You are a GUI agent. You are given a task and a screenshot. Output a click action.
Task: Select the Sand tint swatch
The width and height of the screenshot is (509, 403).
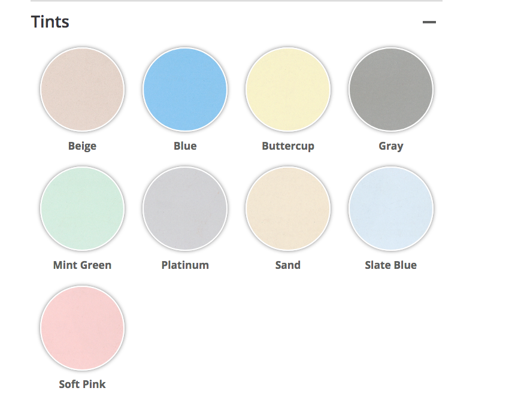tap(288, 208)
